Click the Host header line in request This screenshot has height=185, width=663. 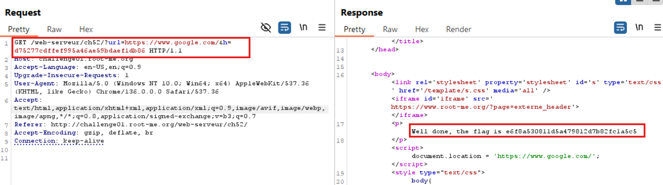[73, 59]
